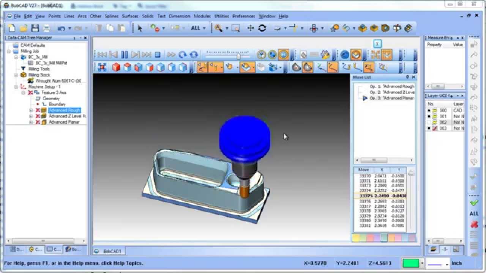Click ALL button on right toolbar
Image resolution: width=486 pixels, height=273 pixels.
click(x=474, y=213)
